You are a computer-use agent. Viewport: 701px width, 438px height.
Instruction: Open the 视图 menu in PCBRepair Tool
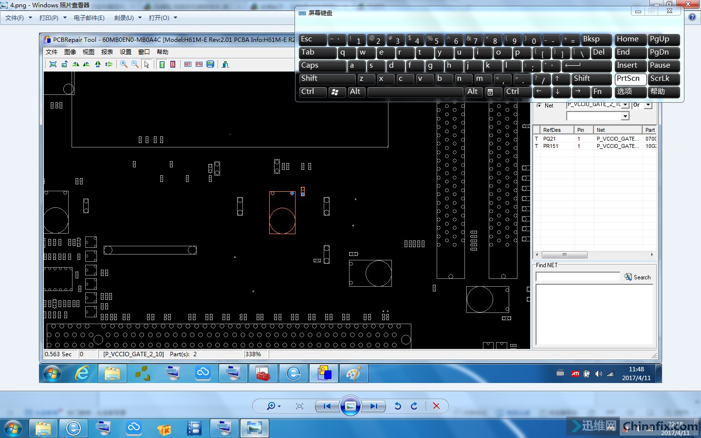[89, 52]
